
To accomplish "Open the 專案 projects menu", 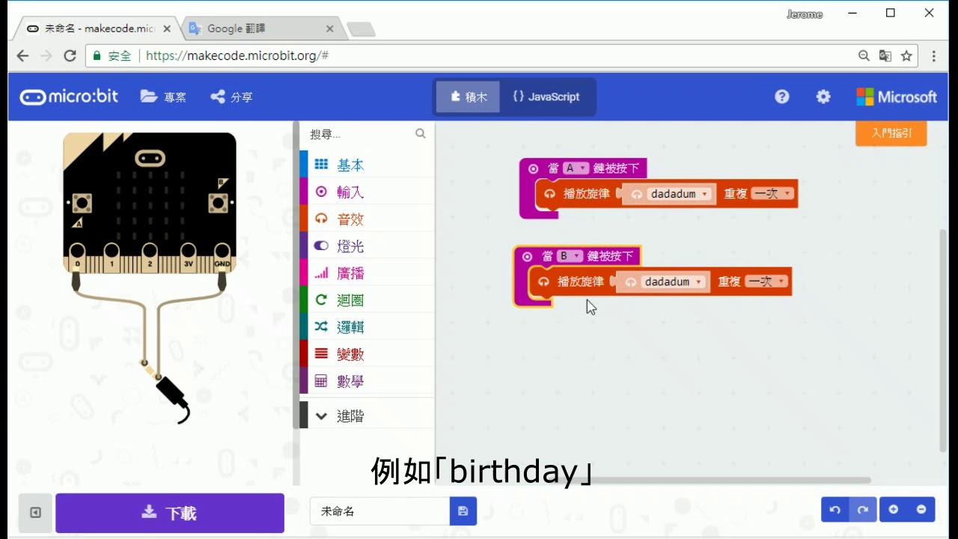I will [x=164, y=97].
